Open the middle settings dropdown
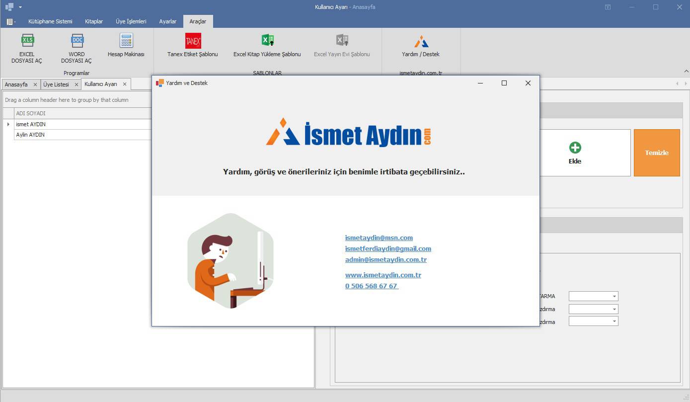This screenshot has height=402, width=690. [x=614, y=309]
